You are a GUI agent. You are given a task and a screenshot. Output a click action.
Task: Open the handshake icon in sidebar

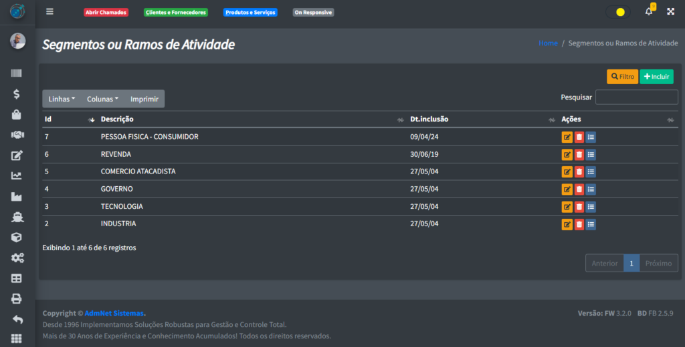pyautogui.click(x=17, y=135)
